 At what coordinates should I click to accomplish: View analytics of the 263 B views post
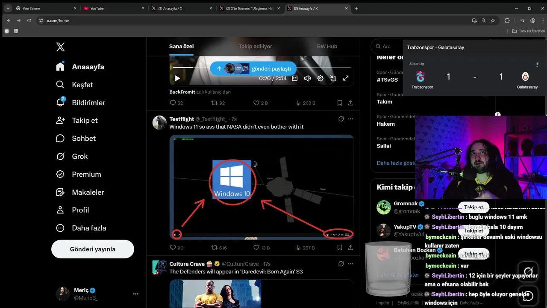305,103
